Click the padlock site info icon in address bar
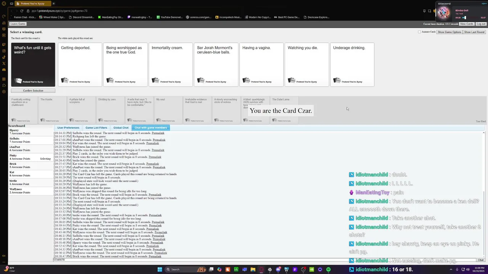Image resolution: width=488 pixels, height=274 pixels. [29, 11]
